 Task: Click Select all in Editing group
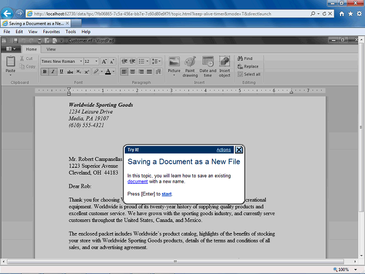coord(249,74)
